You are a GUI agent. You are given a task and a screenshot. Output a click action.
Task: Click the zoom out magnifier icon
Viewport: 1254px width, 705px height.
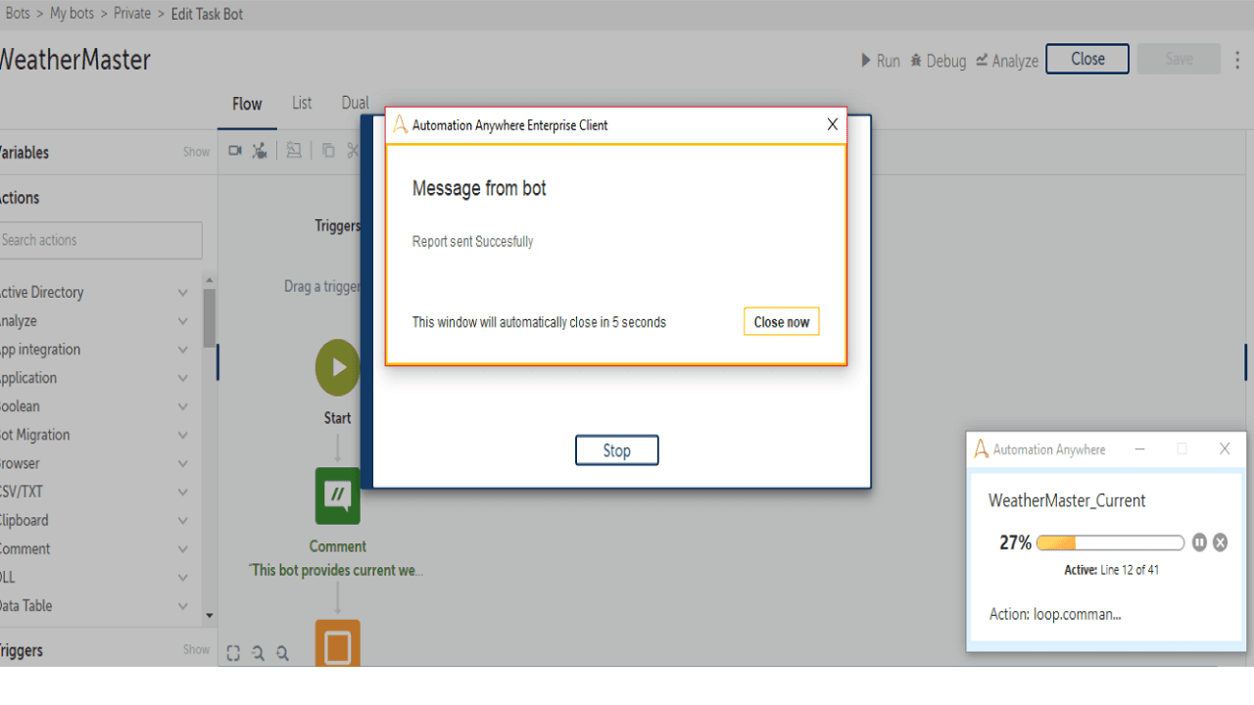coord(258,653)
